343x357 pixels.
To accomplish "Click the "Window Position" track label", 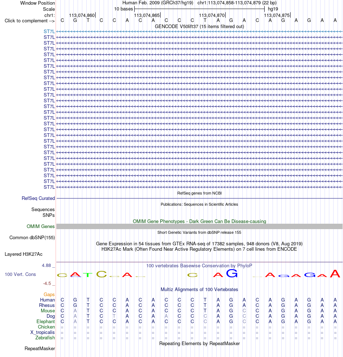I will pos(38,3).
